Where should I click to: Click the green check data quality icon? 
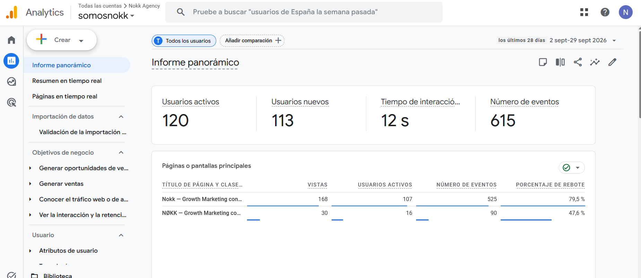(x=567, y=168)
